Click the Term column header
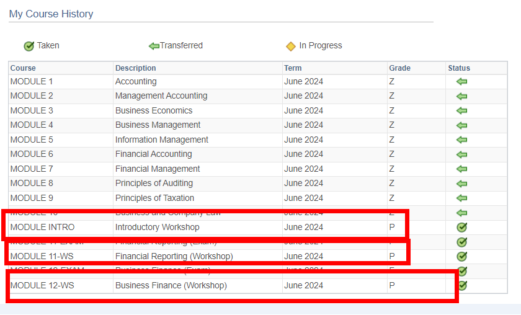 (x=293, y=68)
